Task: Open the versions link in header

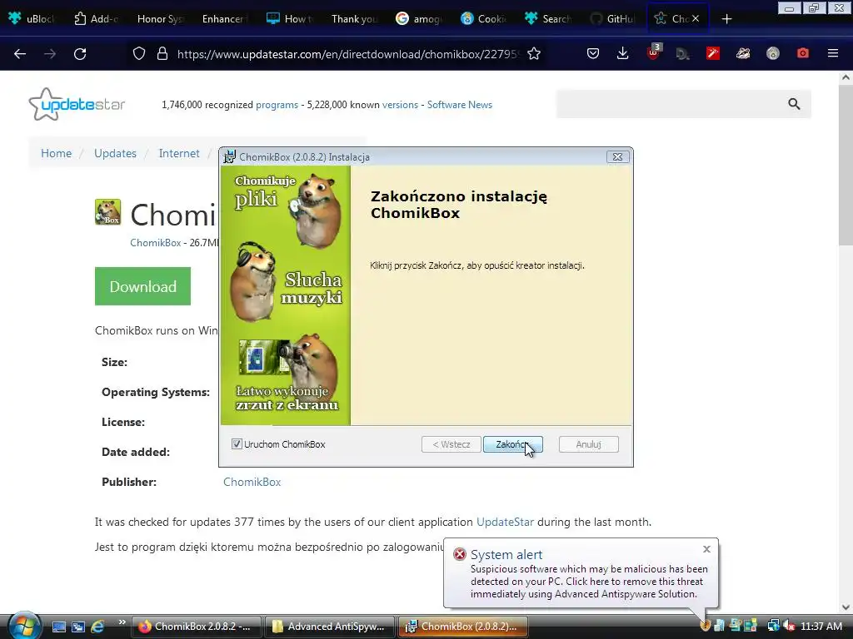Action: pyautogui.click(x=400, y=104)
